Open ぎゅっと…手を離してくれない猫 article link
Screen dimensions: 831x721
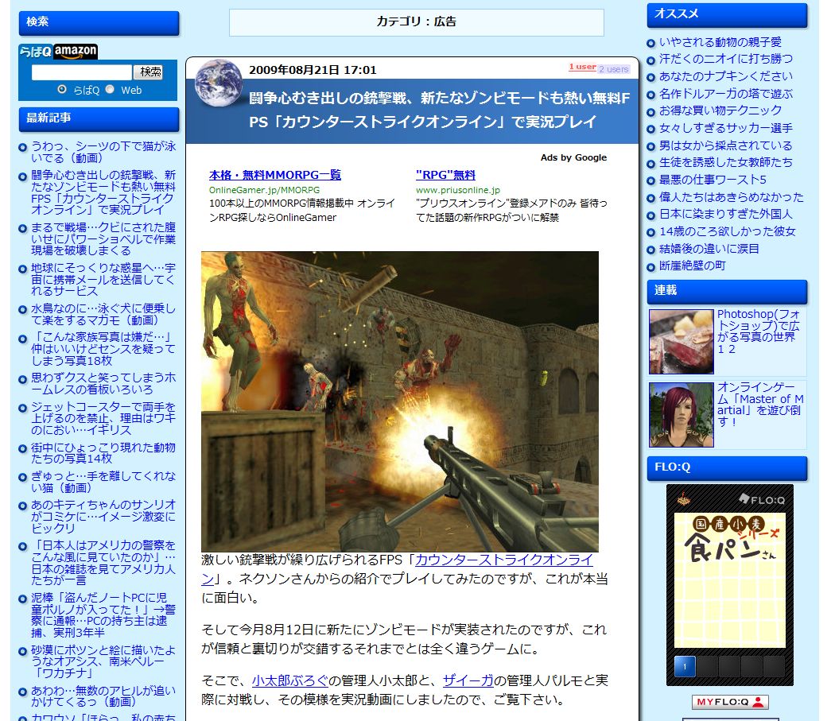pyautogui.click(x=103, y=482)
